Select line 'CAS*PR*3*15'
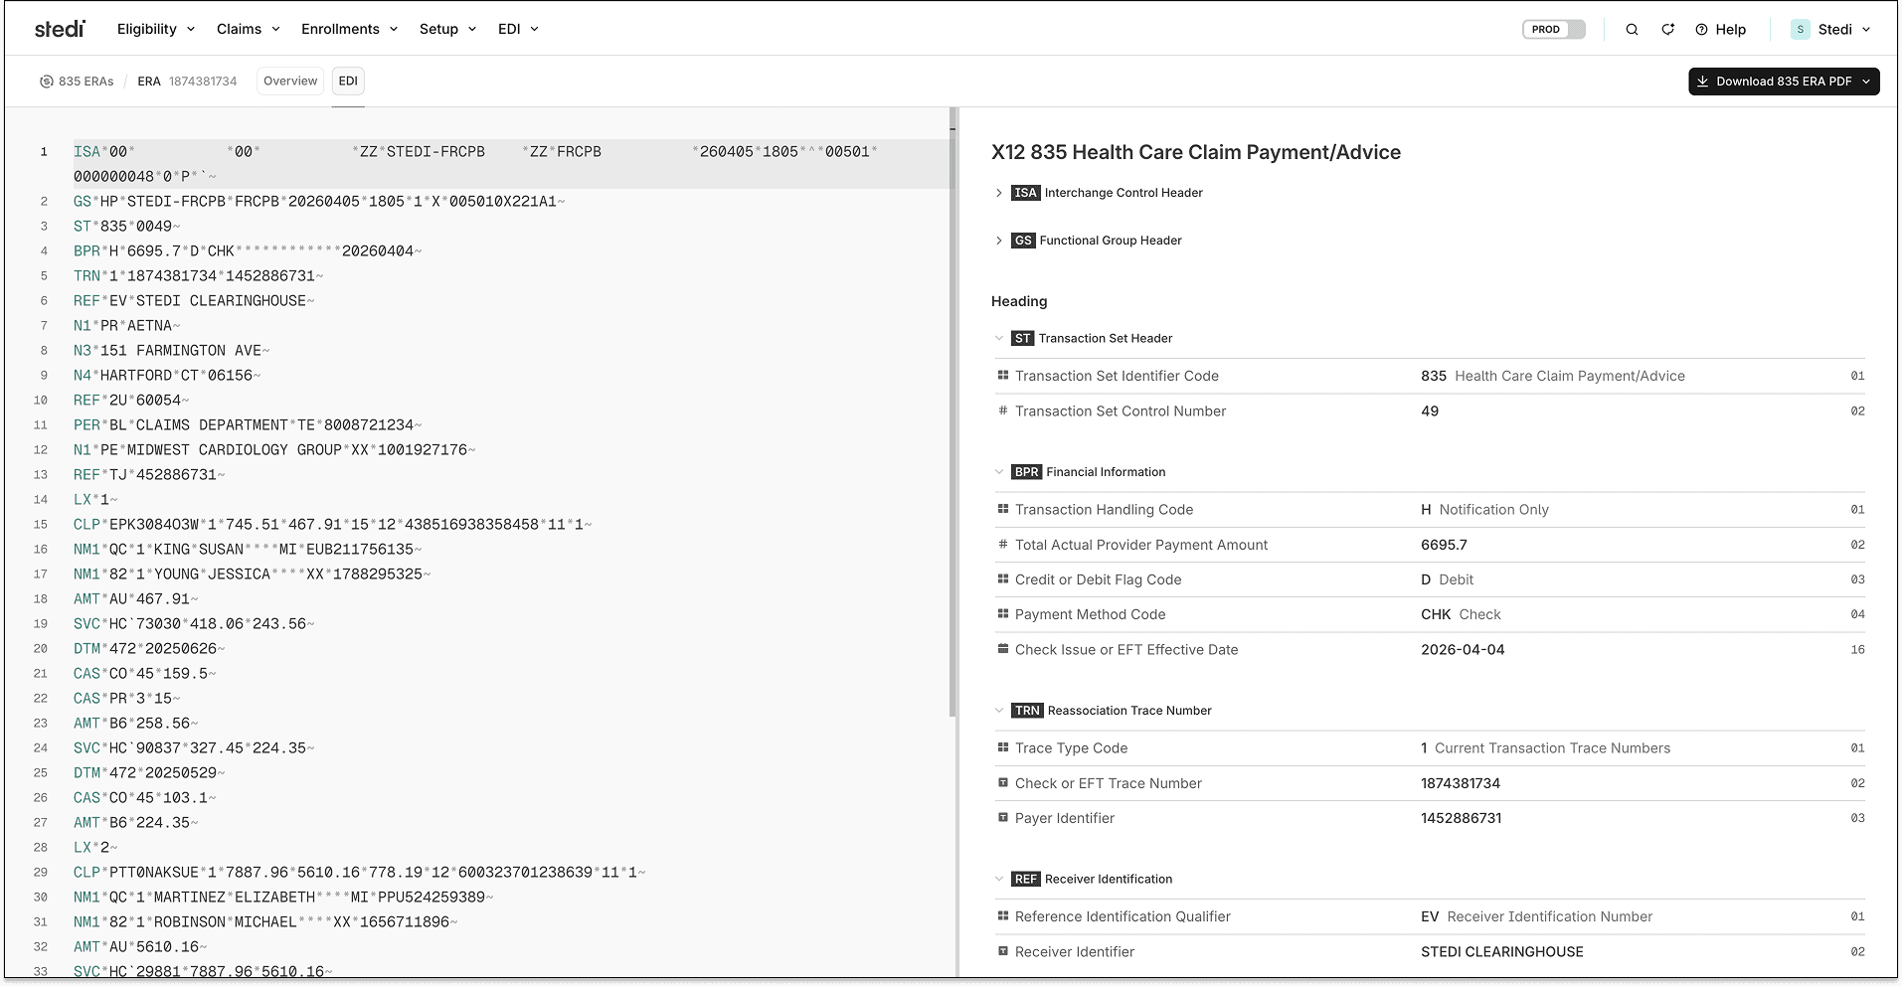 coord(126,699)
